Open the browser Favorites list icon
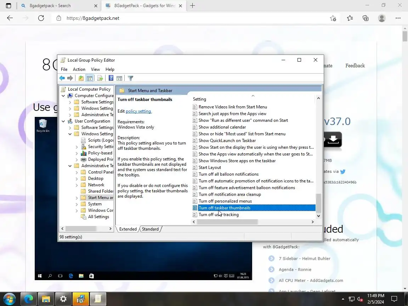Image resolution: width=408 pixels, height=306 pixels. click(x=350, y=18)
